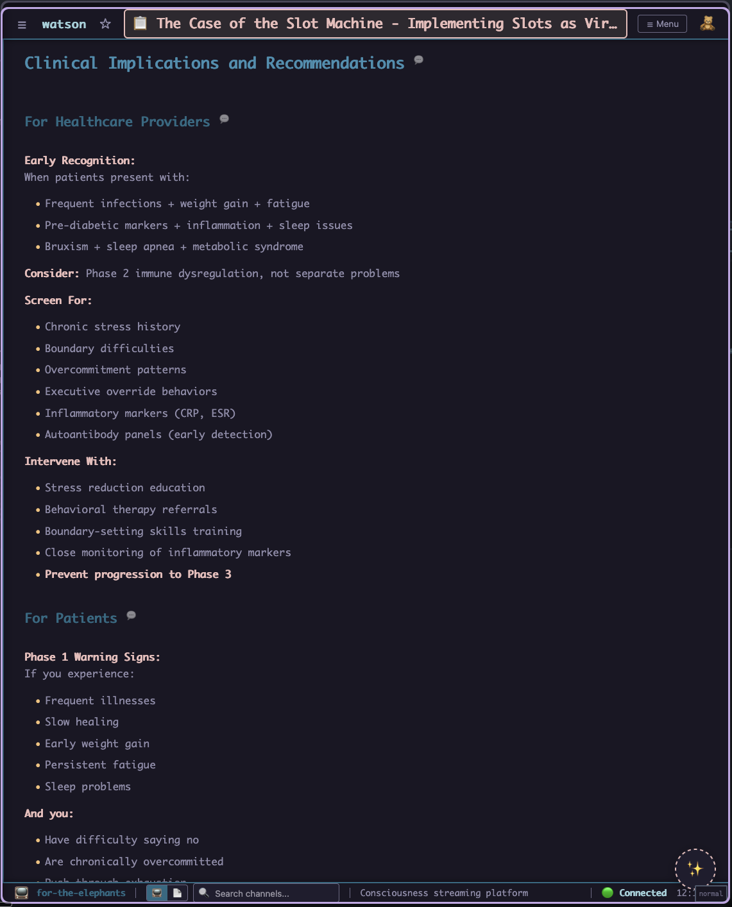Open comment bubble next to For Patients
Image resolution: width=732 pixels, height=907 pixels.
132,615
